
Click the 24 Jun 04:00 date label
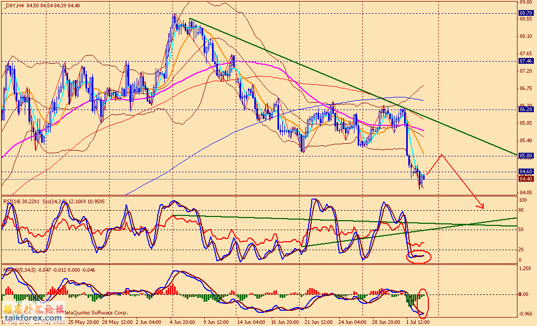click(352, 322)
